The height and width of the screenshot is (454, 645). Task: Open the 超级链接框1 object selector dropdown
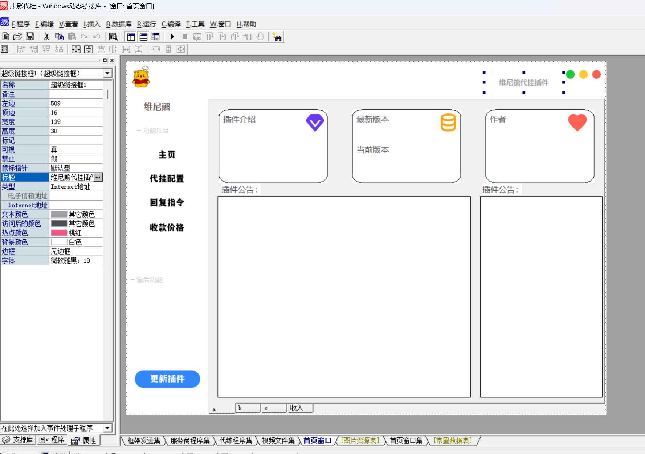click(x=107, y=73)
